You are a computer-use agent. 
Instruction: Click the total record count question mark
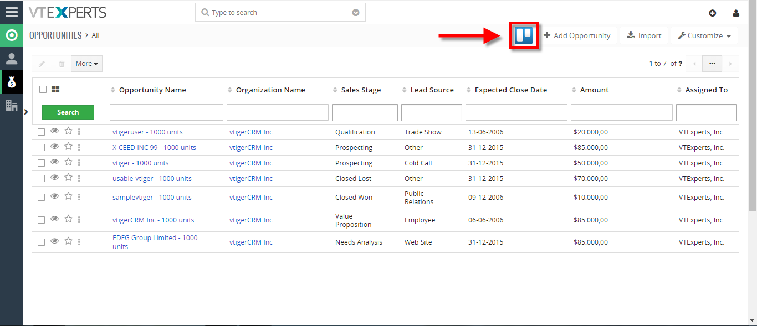tap(681, 64)
